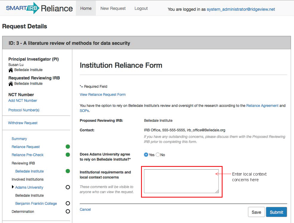Image resolution: width=294 pixels, height=223 pixels.
Task: Click the Withdraw Request link
Action: point(23,123)
